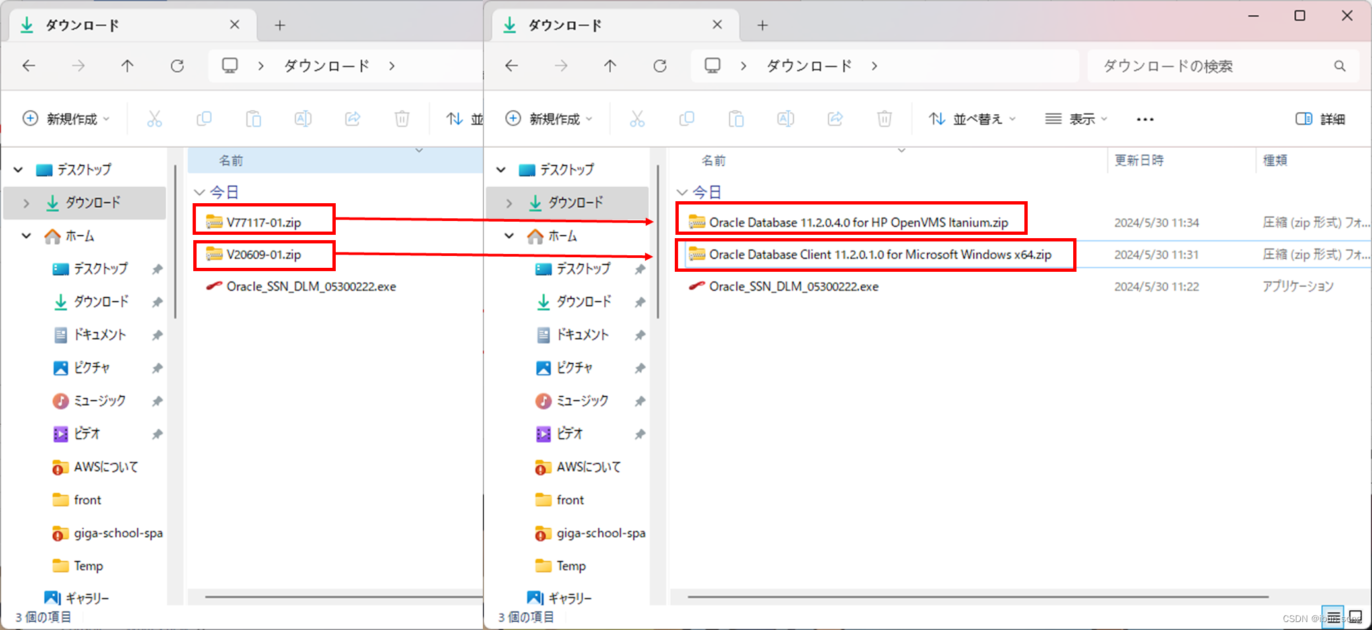Click Refresh icon in right Explorer window
Screen dimensions: 1372x630
660,65
